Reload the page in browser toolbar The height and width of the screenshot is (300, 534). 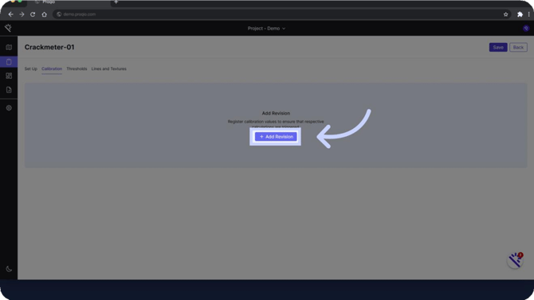[33, 14]
